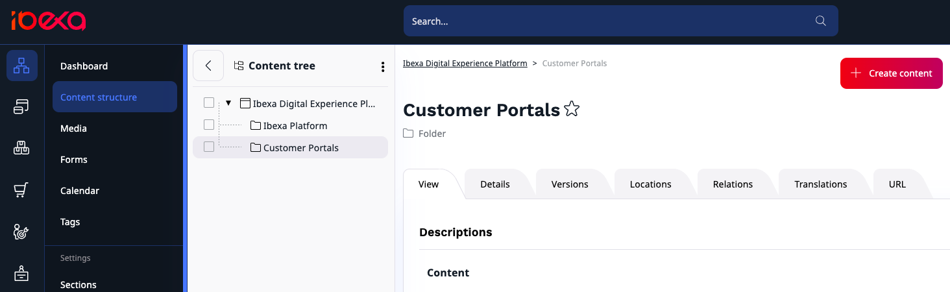Click the search magnifier icon
This screenshot has height=292, width=950.
coord(820,21)
